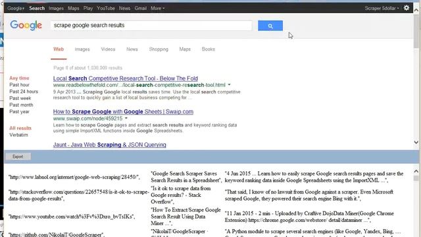Switch to the Maps results tab

click(x=185, y=49)
